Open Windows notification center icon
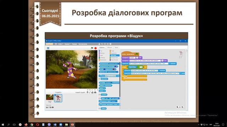The width and height of the screenshot is (227, 127). [223, 125]
